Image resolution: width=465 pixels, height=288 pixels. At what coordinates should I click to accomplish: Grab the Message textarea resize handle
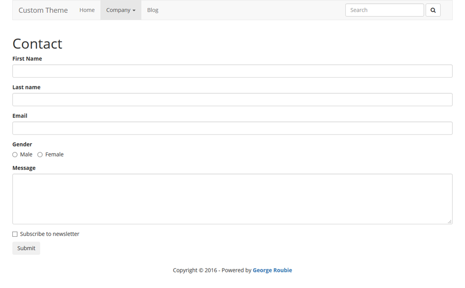450,222
